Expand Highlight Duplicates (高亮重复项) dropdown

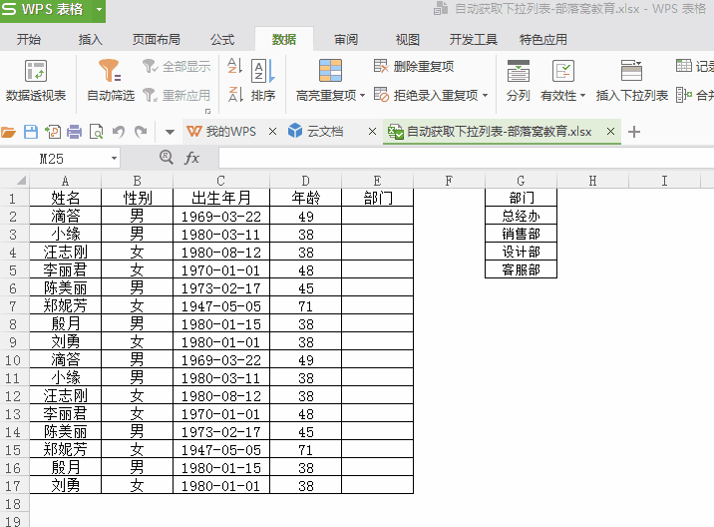coord(362,96)
